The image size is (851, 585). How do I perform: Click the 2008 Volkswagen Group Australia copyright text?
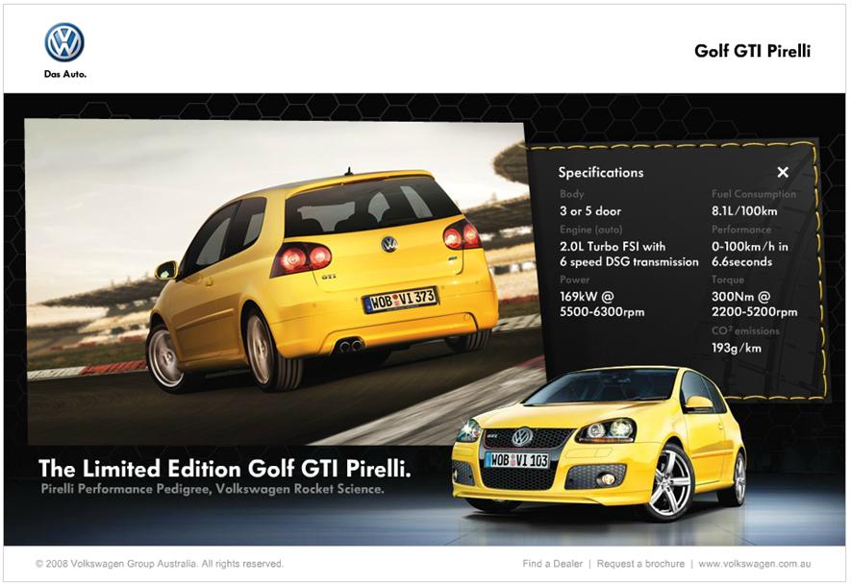[x=160, y=564]
